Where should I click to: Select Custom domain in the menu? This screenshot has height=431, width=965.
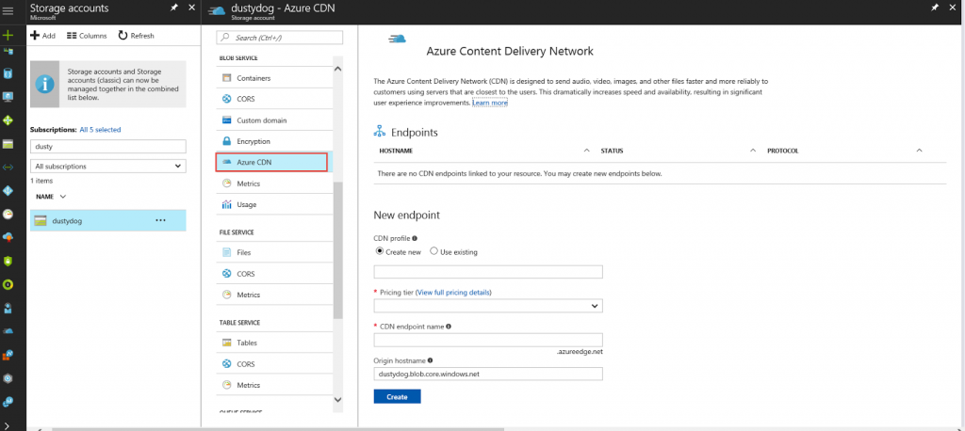[x=261, y=120]
